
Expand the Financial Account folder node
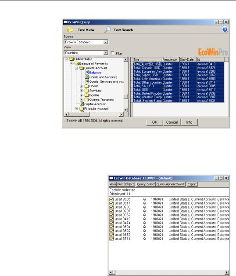[76, 109]
